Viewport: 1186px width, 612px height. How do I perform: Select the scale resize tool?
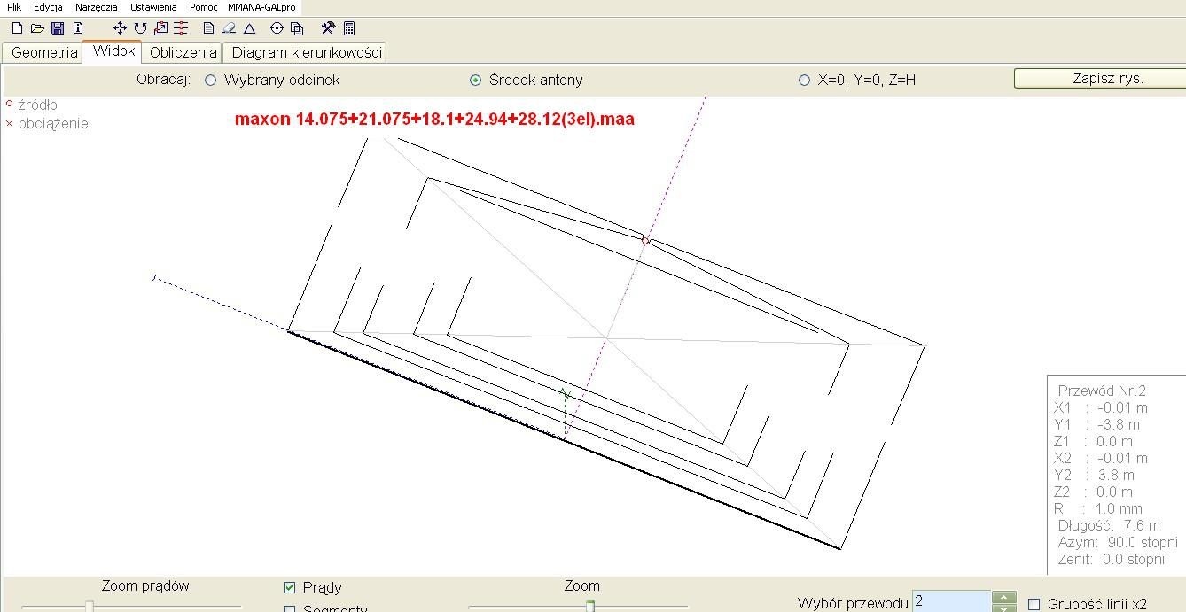click(160, 28)
